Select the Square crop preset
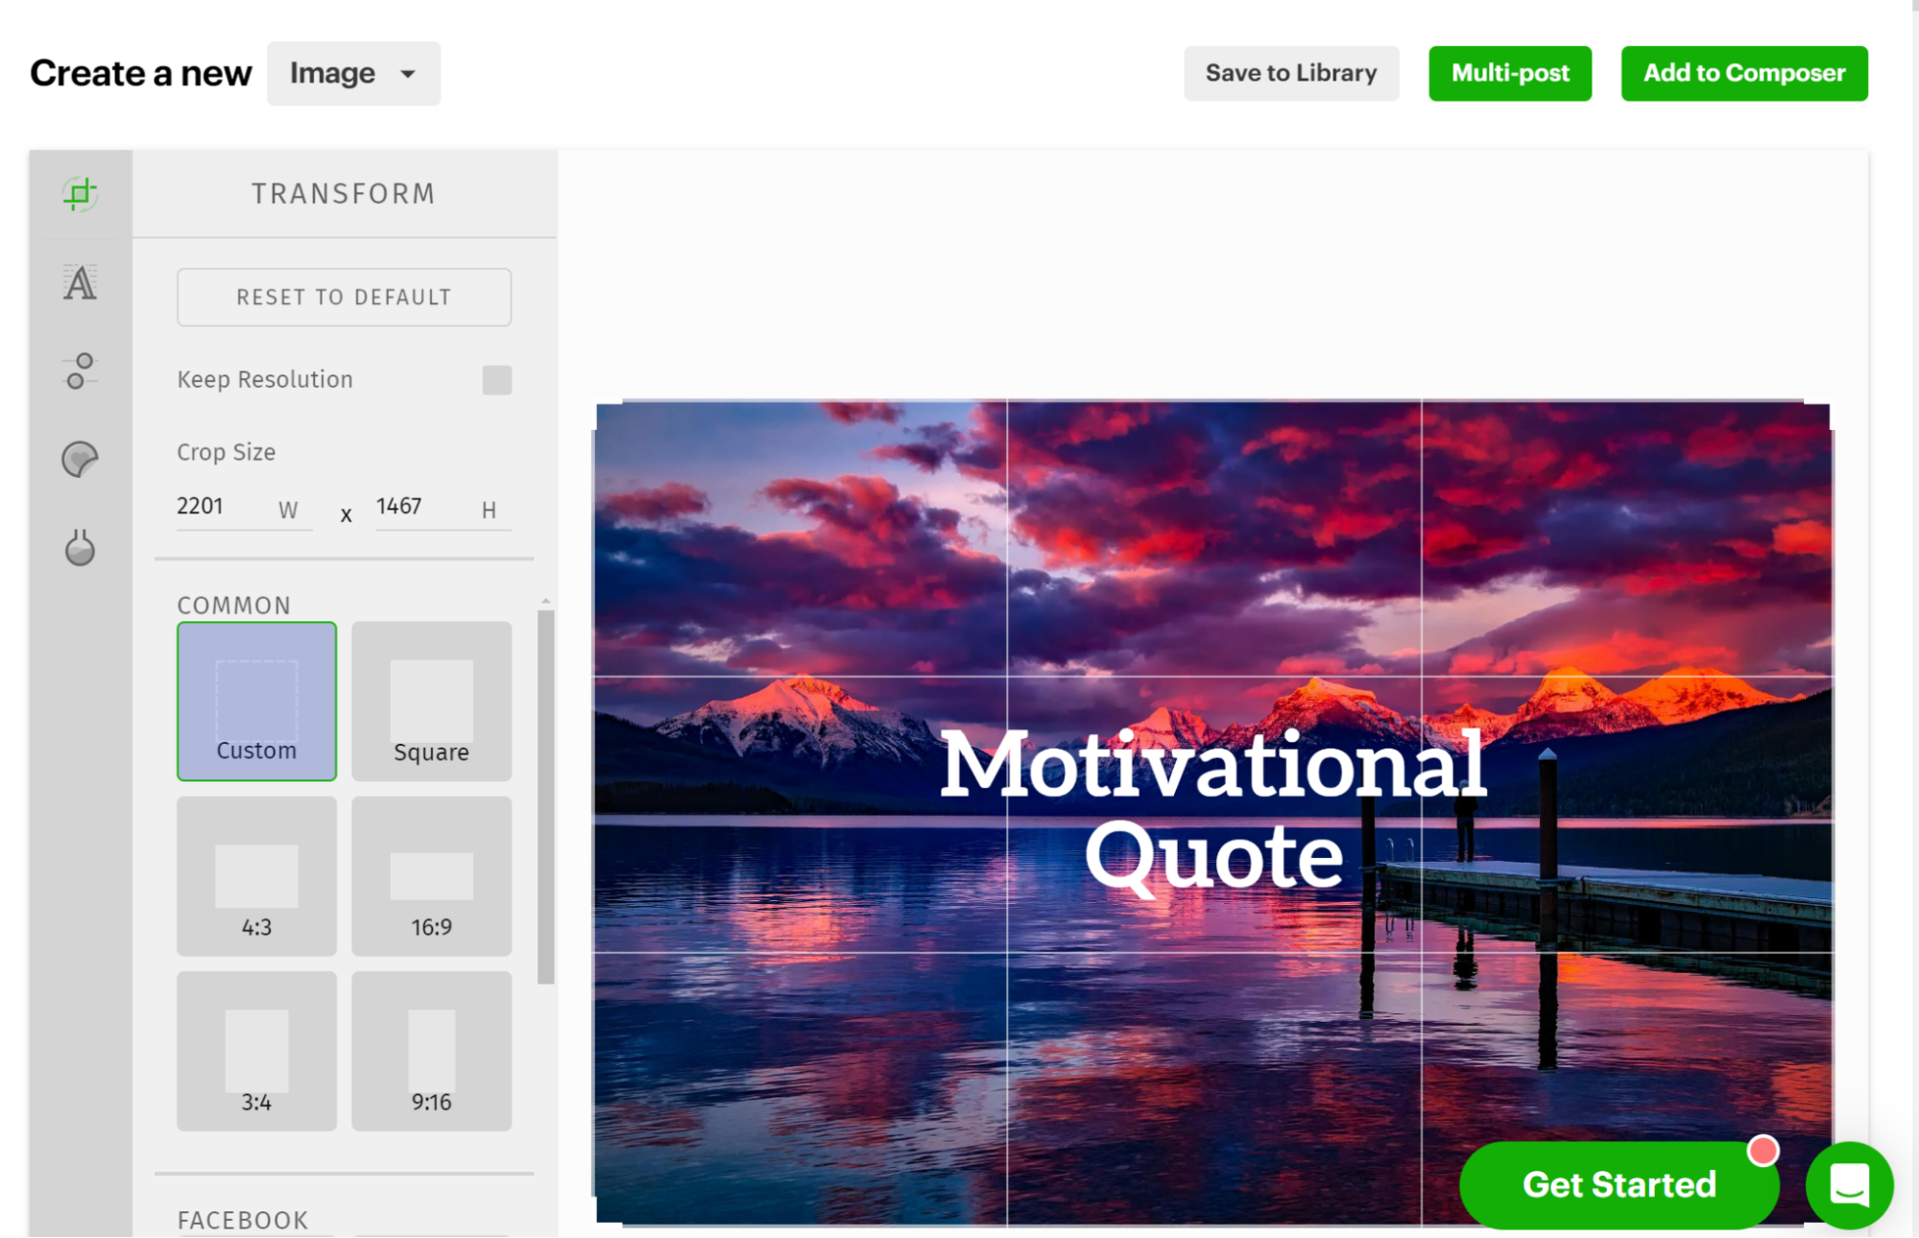Screen dimensions: 1919x1238 tap(431, 701)
